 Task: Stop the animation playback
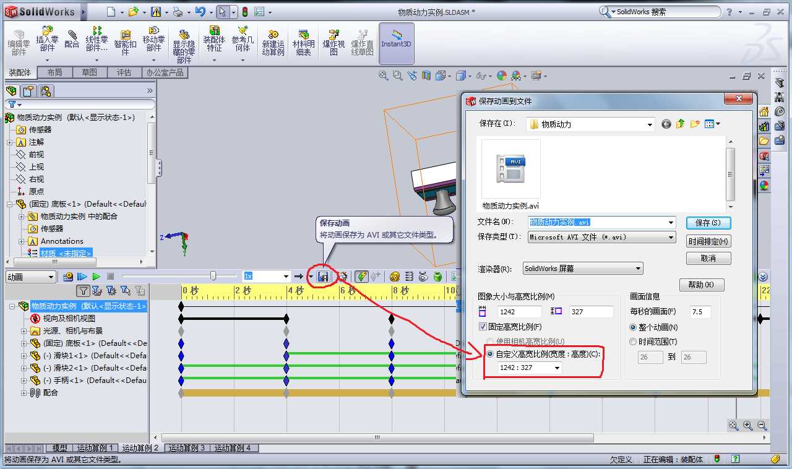coord(110,277)
